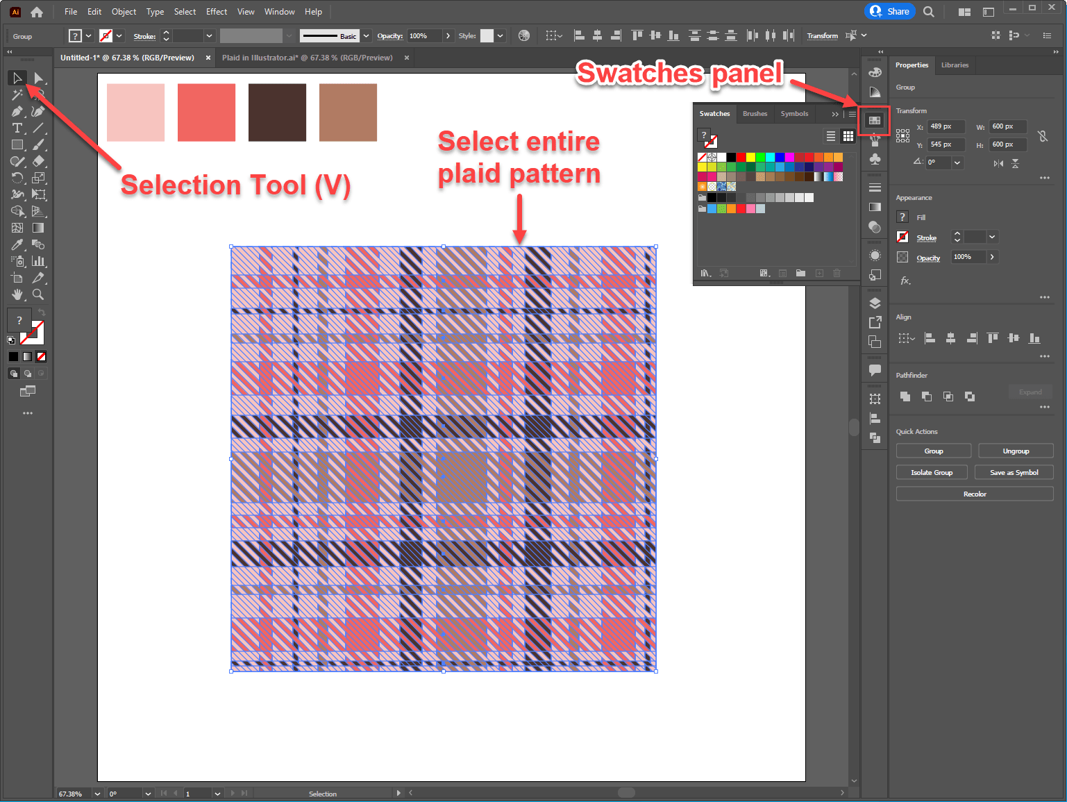Open the Swatches panel flyout menu
Image resolution: width=1067 pixels, height=802 pixels.
(x=852, y=114)
